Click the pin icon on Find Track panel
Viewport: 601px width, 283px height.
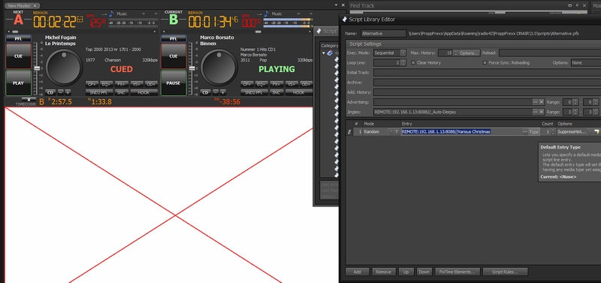point(577,5)
